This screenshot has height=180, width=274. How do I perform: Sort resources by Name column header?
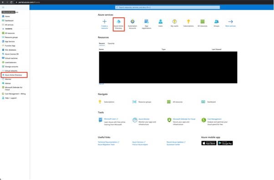[101, 50]
